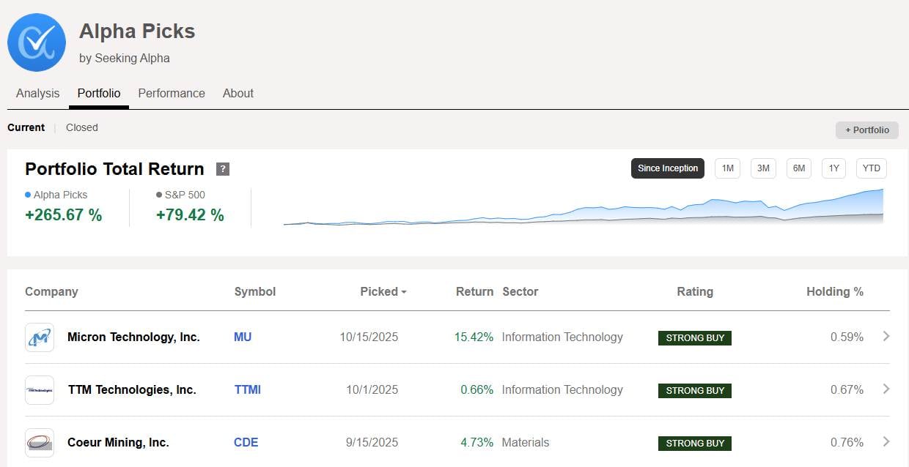Image resolution: width=909 pixels, height=467 pixels.
Task: Click the Company column header
Action: (x=51, y=291)
